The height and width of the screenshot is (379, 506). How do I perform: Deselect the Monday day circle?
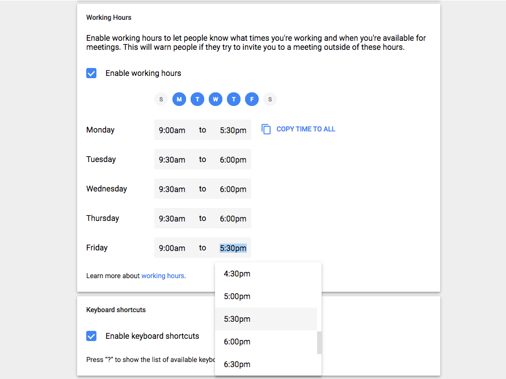click(179, 99)
